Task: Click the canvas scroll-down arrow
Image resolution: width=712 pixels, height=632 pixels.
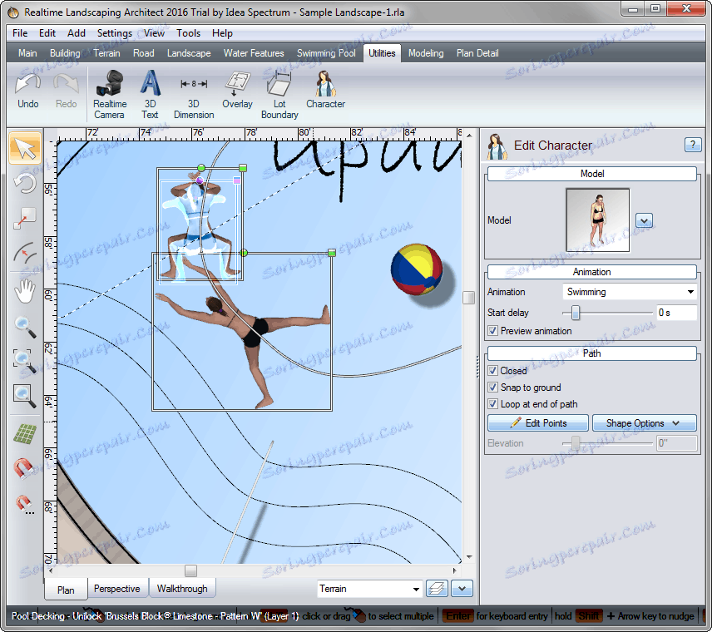Action: click(x=469, y=556)
